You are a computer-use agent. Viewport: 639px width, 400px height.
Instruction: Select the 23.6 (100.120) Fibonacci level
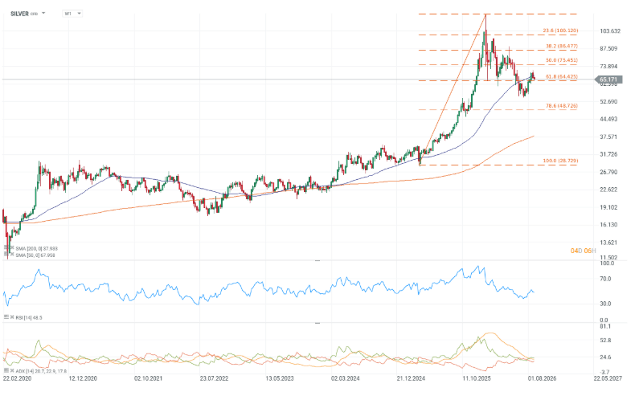tap(560, 31)
